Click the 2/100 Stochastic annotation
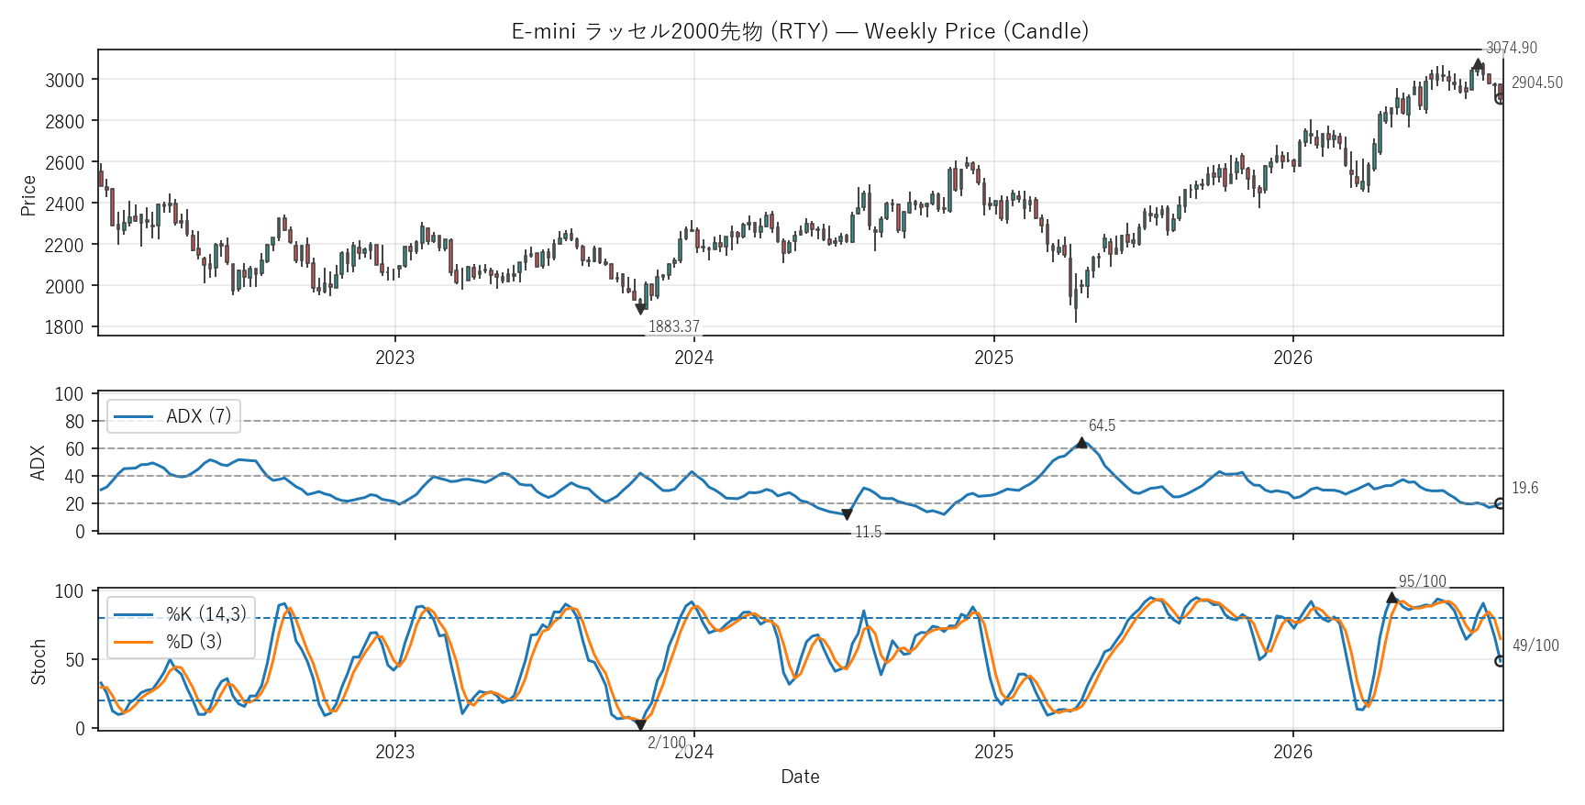1585x805 pixels. pyautogui.click(x=667, y=743)
